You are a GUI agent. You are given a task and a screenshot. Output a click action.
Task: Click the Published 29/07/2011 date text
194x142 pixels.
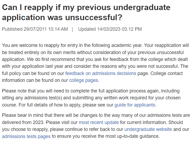(35, 29)
